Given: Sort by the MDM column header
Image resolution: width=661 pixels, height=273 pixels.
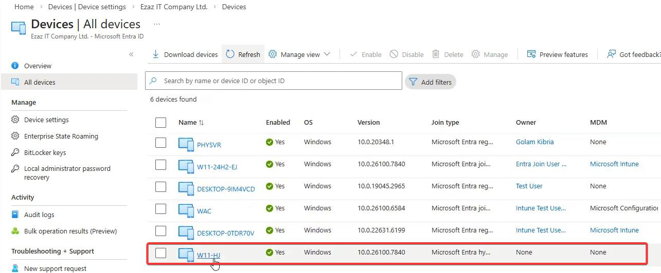Looking at the screenshot, I should tap(598, 122).
